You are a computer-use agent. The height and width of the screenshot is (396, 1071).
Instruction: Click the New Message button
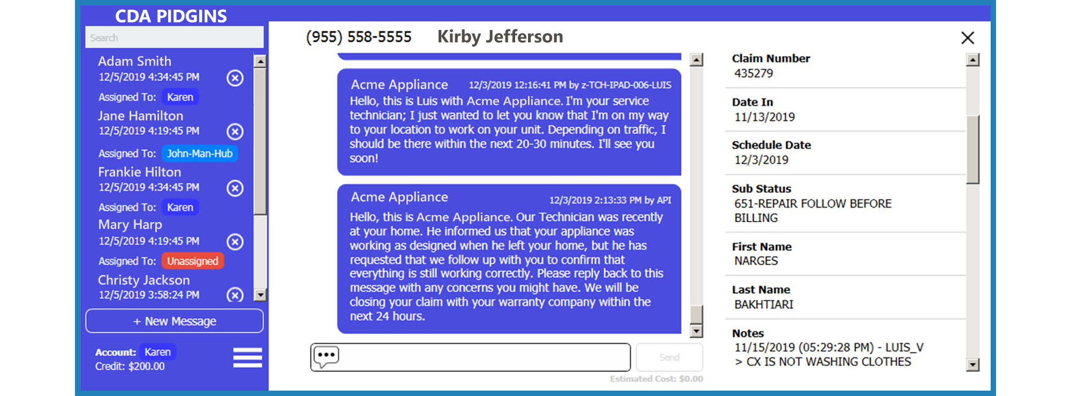(175, 321)
